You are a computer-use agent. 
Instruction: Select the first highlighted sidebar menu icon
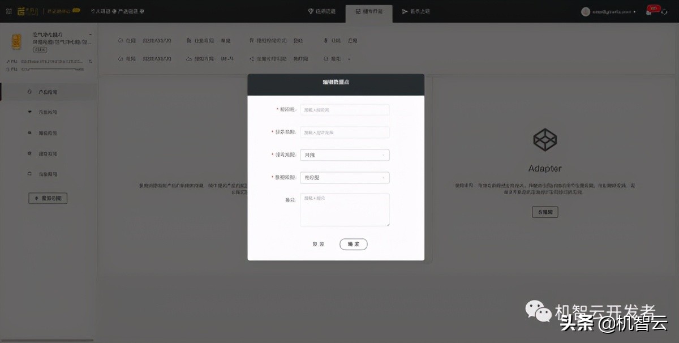pyautogui.click(x=29, y=91)
